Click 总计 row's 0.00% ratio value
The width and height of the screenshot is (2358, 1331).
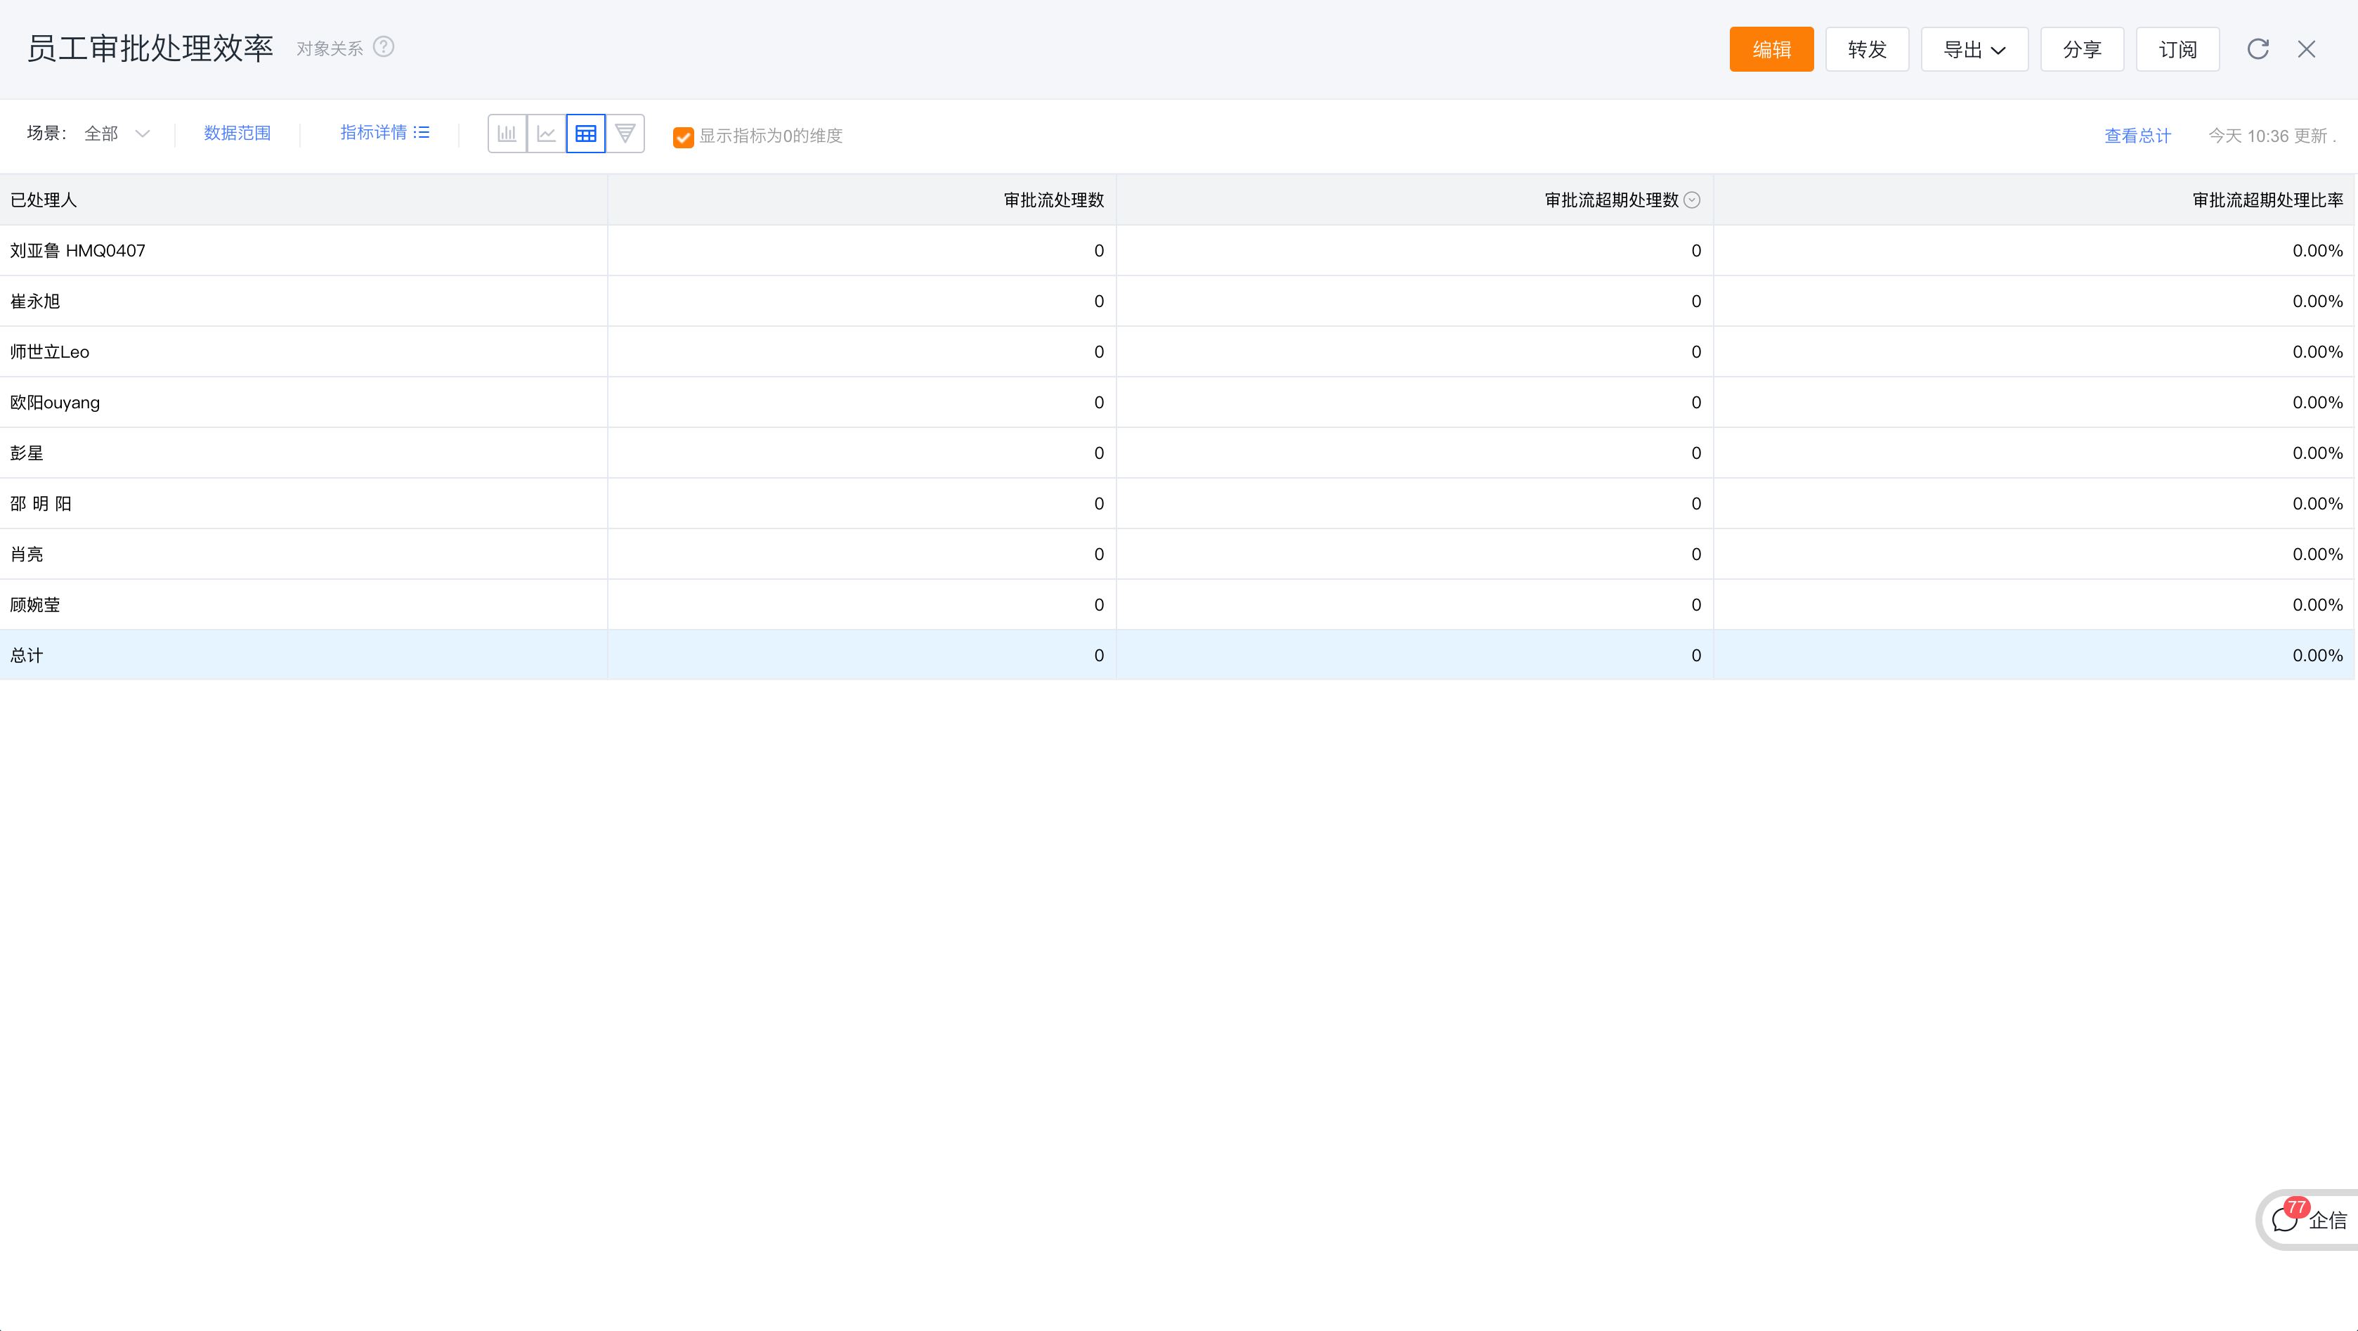tap(2318, 656)
